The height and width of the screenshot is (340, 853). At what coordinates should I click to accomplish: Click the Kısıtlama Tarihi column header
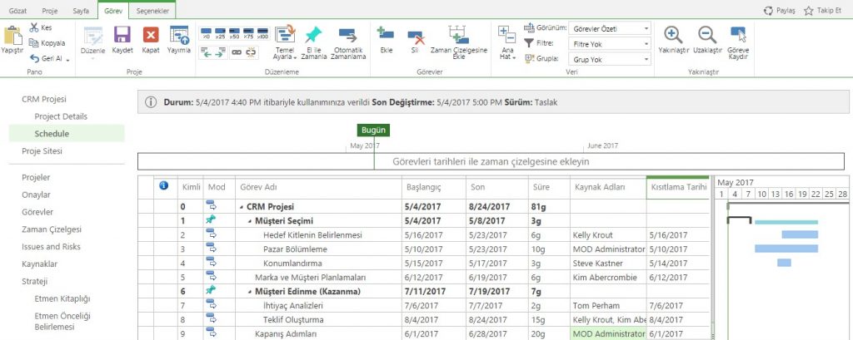click(x=678, y=187)
